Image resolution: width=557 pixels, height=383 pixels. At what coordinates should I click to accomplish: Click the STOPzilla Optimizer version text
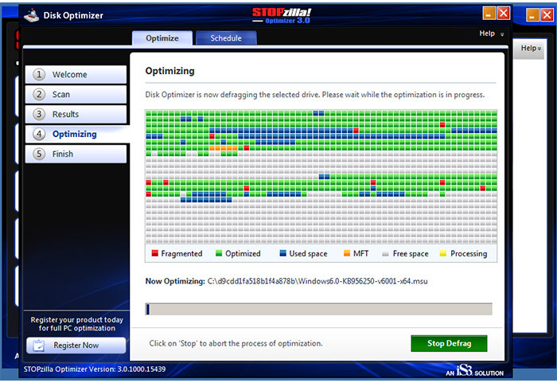click(95, 369)
